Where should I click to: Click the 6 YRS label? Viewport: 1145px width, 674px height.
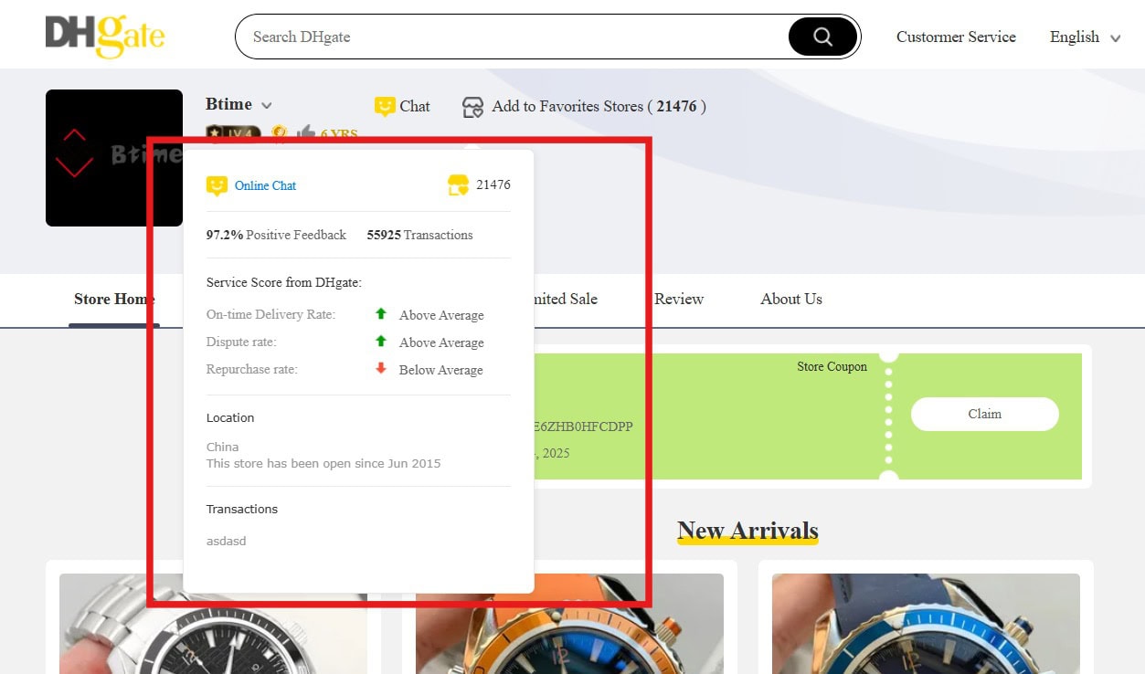339,135
